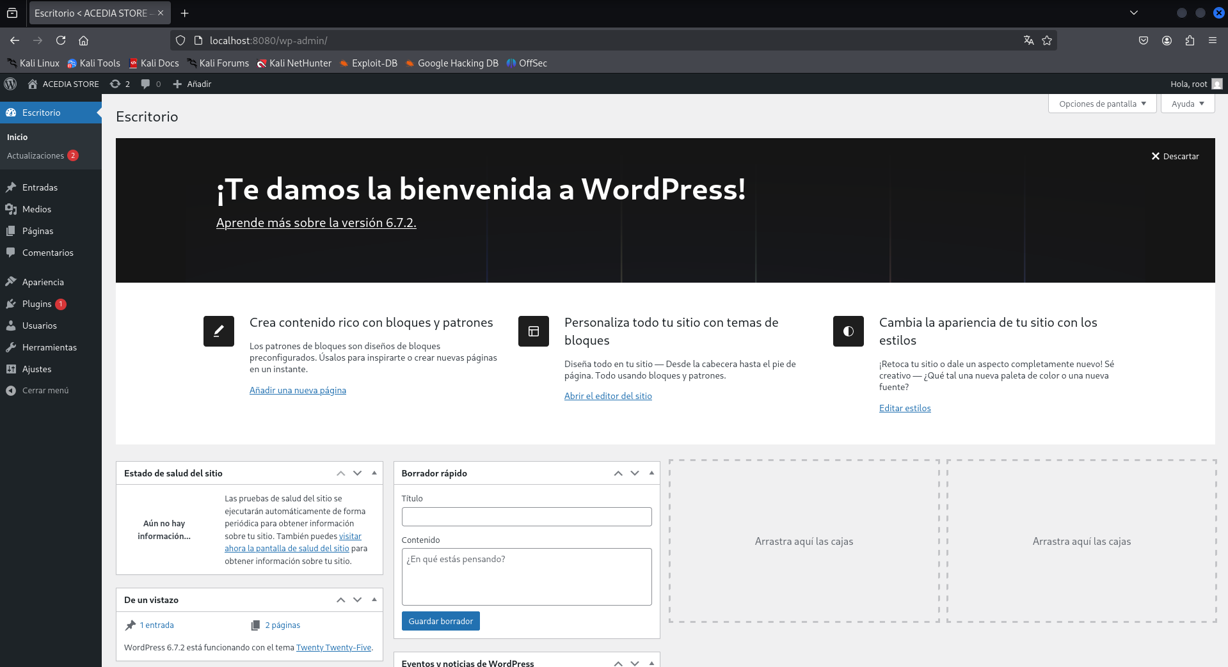
Task: Open Twenty Twenty-Five theme link
Action: point(333,647)
